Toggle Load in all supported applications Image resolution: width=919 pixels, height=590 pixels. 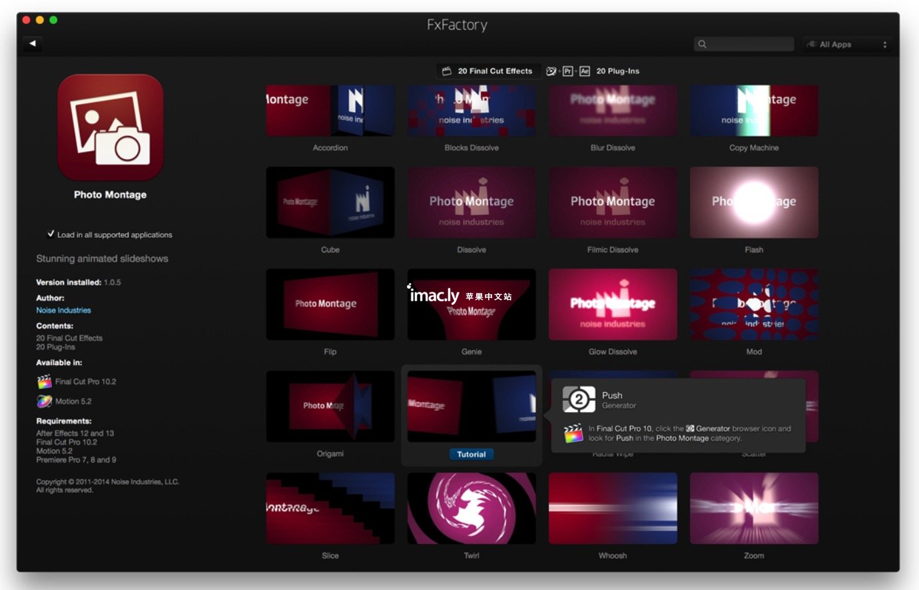pos(51,234)
